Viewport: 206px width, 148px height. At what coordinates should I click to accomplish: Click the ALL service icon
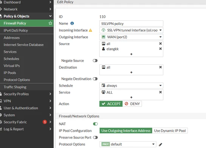(104, 92)
